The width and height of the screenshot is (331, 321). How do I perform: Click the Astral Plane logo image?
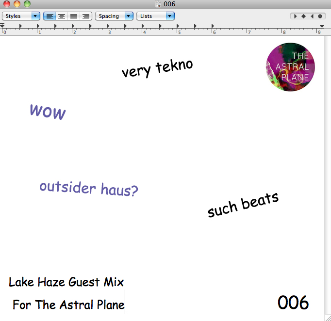click(290, 67)
